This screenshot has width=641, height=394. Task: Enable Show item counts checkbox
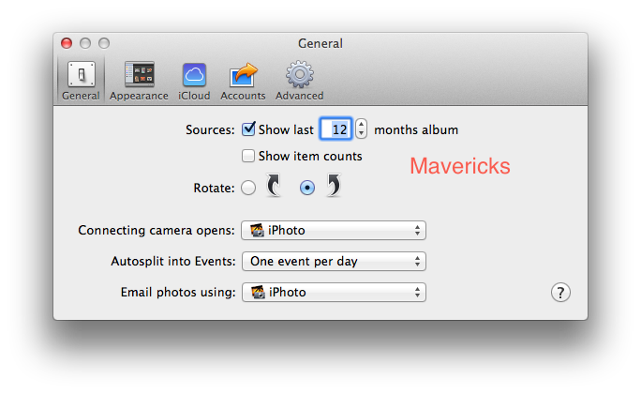247,156
